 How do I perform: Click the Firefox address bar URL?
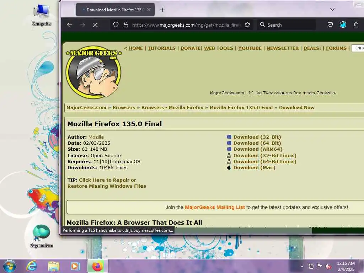click(x=187, y=25)
